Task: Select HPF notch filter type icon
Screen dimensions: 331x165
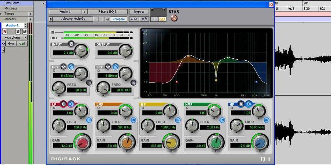Action: (x=63, y=67)
